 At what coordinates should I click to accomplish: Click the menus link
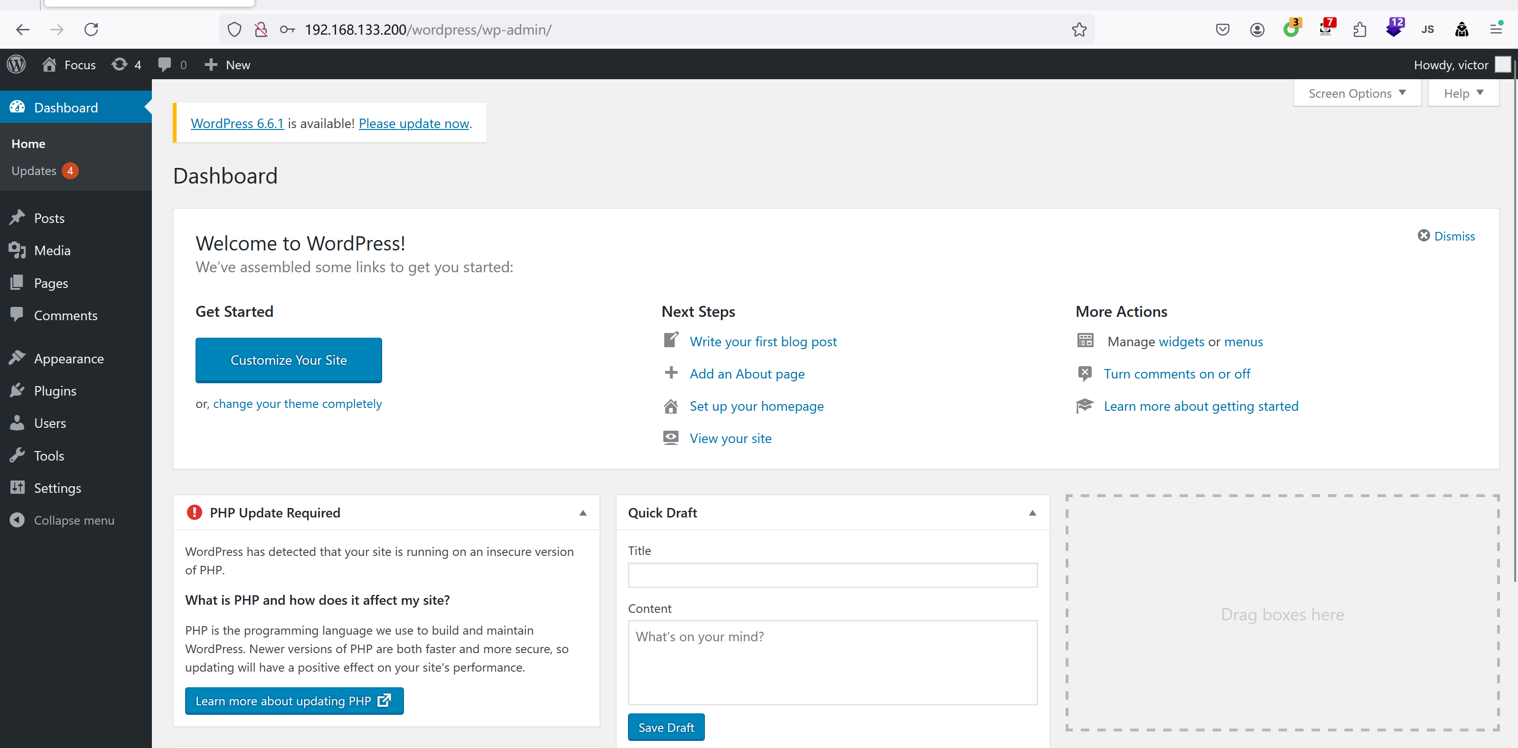pos(1243,342)
